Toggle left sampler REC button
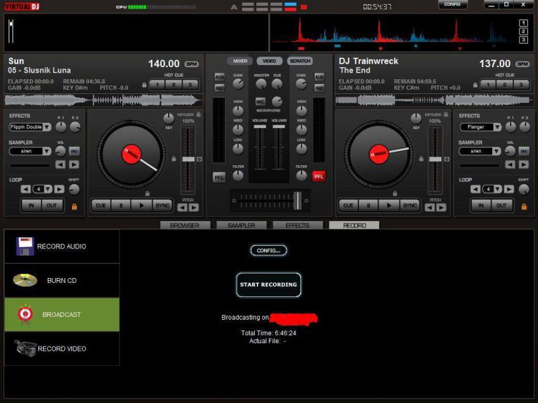The width and height of the screenshot is (538, 403). click(74, 151)
